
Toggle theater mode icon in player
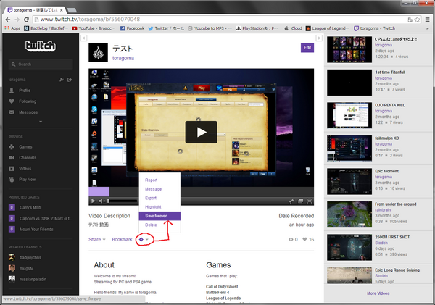pyautogui.click(x=300, y=201)
